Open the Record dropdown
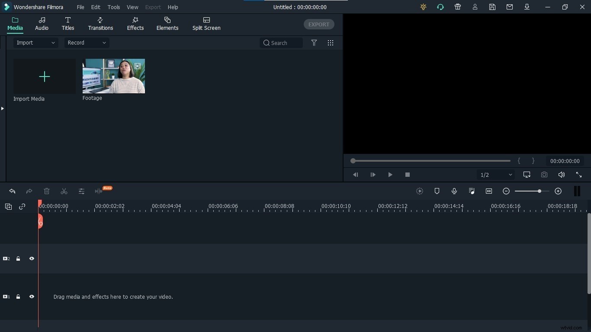The width and height of the screenshot is (591, 332). pyautogui.click(x=86, y=43)
